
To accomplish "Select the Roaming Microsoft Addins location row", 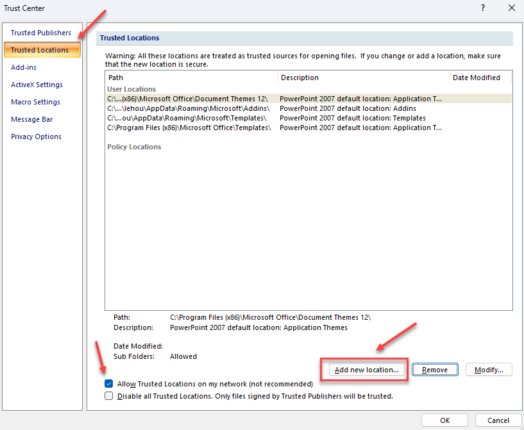I will click(x=189, y=108).
